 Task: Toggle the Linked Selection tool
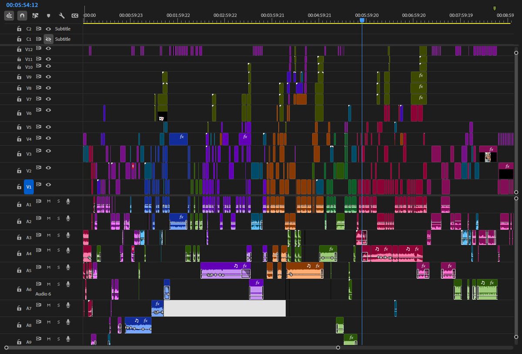[x=35, y=16]
